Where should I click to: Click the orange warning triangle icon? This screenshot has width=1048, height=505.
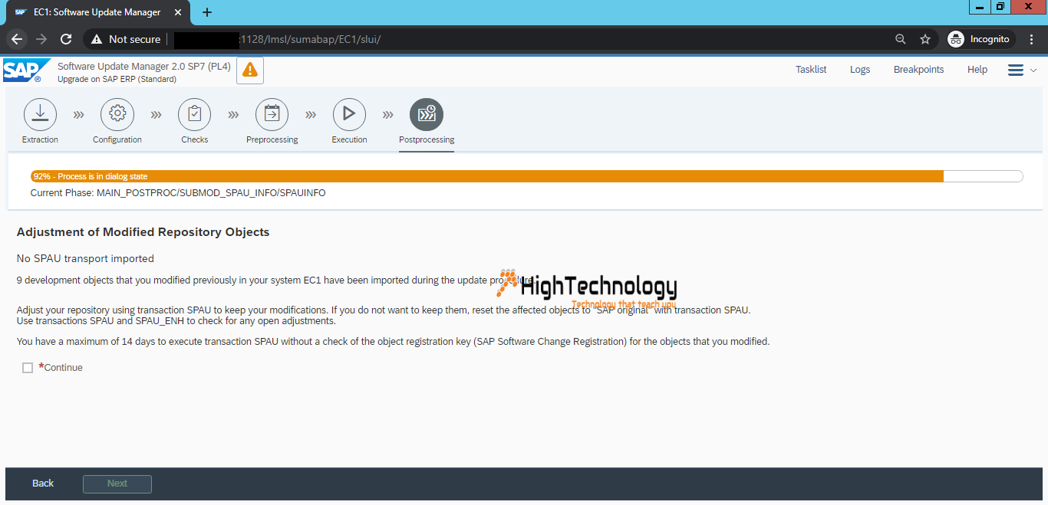click(250, 70)
